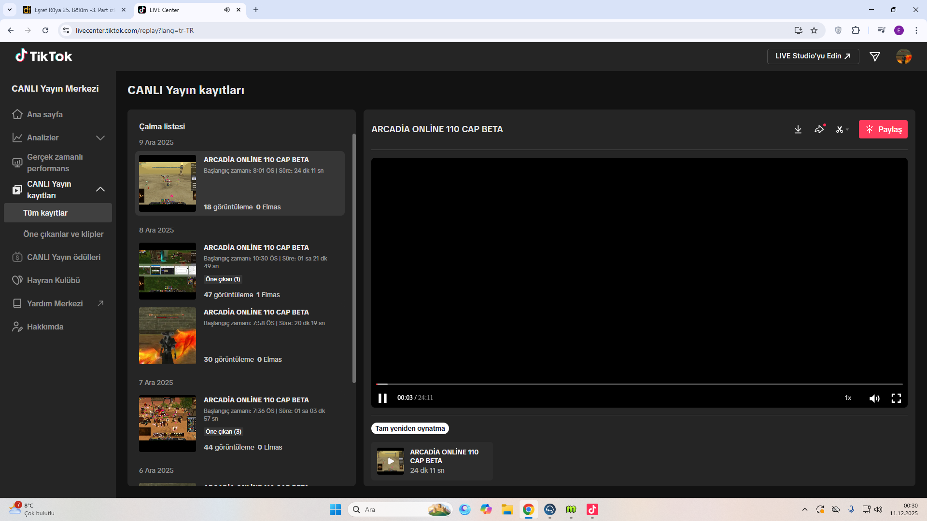
Task: Open the Chrome three-dot menu
Action: (916, 30)
